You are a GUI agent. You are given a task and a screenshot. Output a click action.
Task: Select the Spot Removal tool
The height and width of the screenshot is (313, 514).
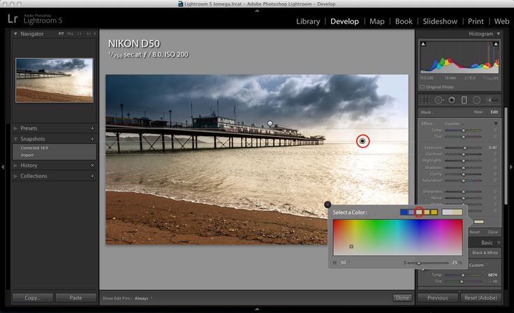(439, 100)
